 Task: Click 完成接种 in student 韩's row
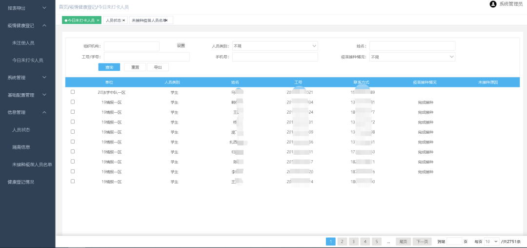tap(426, 102)
